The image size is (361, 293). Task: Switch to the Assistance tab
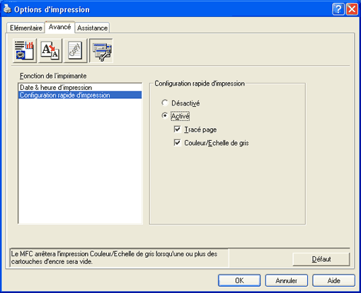[x=92, y=28]
